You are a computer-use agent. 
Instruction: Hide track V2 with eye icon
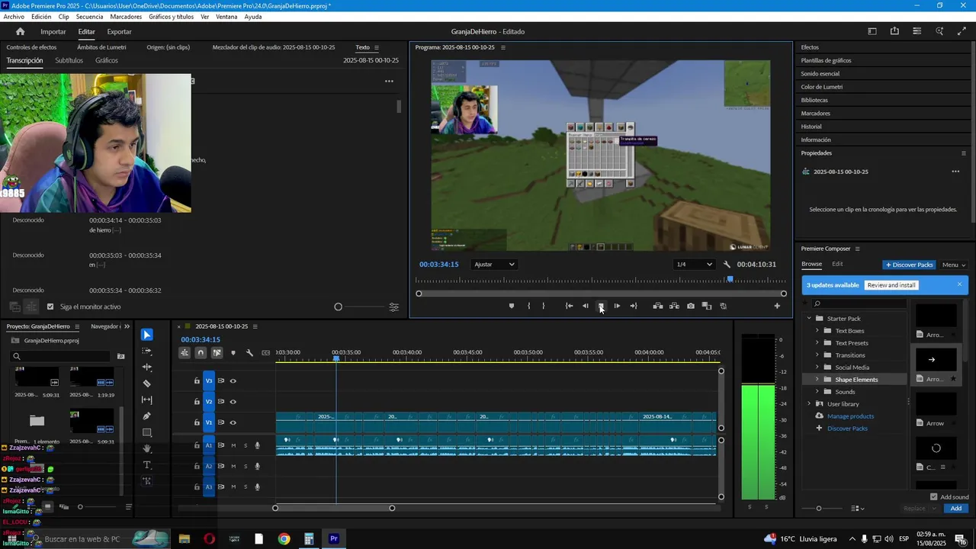point(233,402)
